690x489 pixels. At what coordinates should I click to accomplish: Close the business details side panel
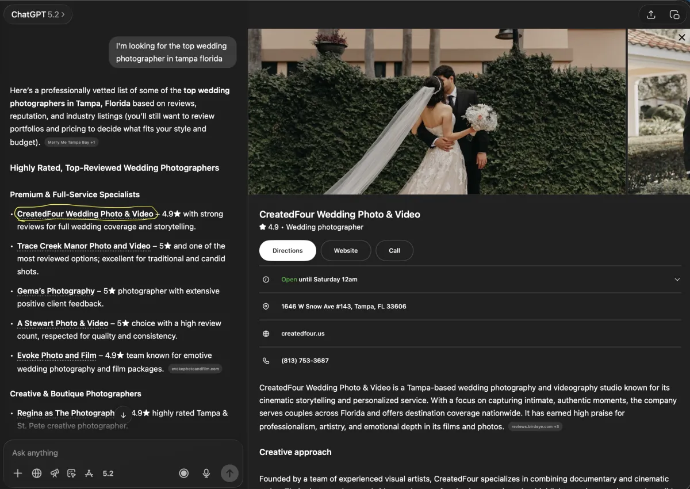(682, 37)
